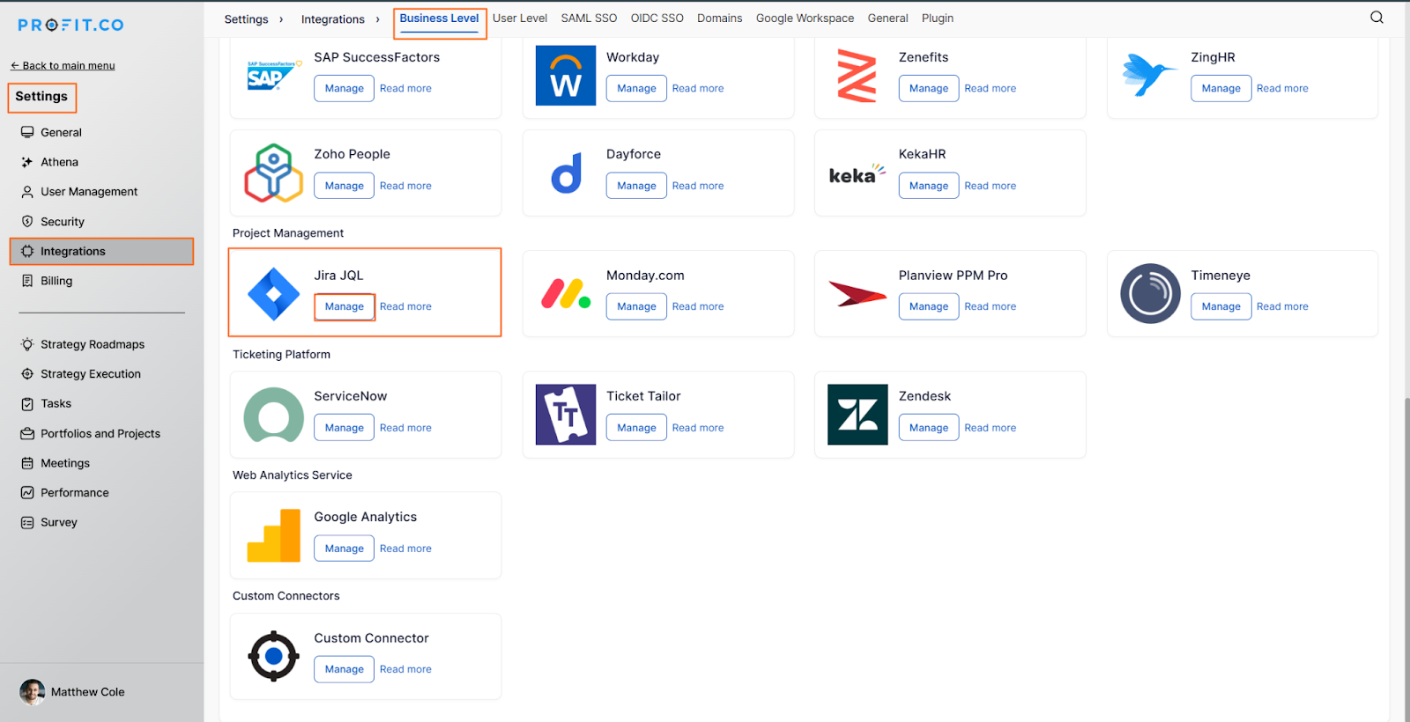The image size is (1410, 722).
Task: Switch to the Business Level tab
Action: point(439,18)
